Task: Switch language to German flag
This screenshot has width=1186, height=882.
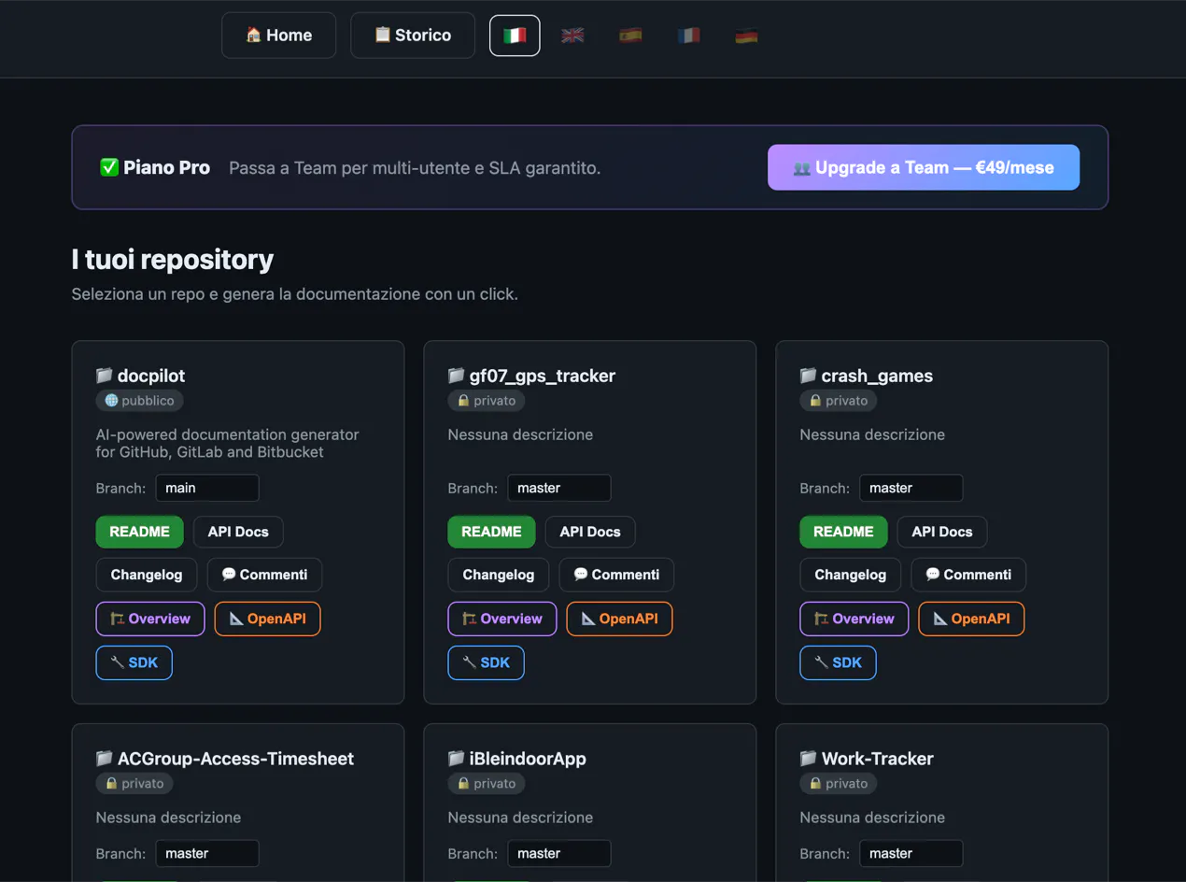Action: [x=746, y=36]
